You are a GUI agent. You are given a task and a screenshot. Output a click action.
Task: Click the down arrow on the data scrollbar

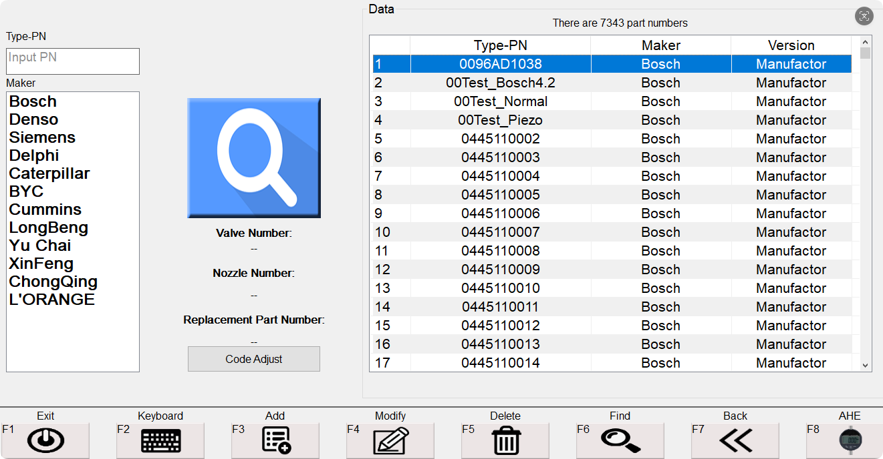pos(866,366)
